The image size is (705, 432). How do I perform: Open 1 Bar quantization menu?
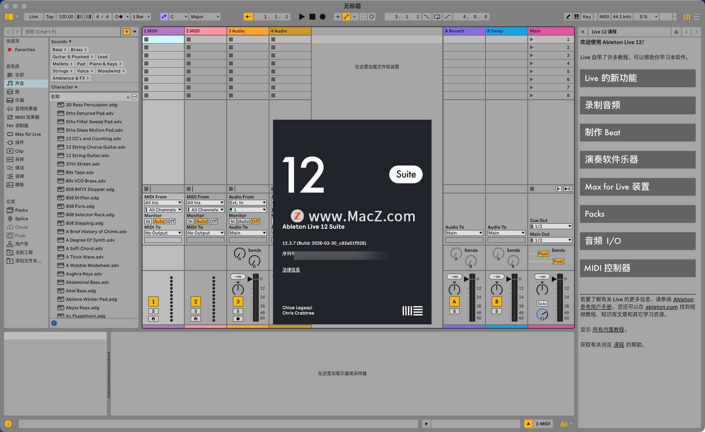tap(141, 17)
